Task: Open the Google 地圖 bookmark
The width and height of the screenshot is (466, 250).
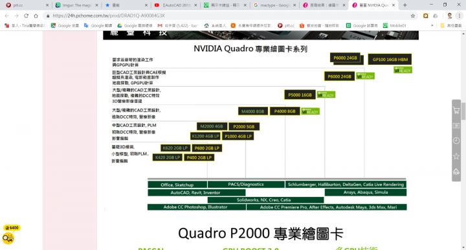Action: [65, 25]
